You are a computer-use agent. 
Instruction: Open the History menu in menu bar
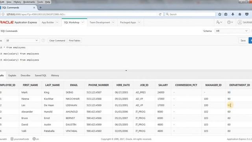point(17,2)
